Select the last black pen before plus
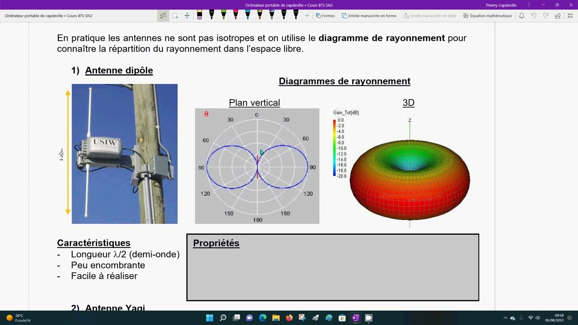The height and width of the screenshot is (325, 578). pyautogui.click(x=296, y=15)
